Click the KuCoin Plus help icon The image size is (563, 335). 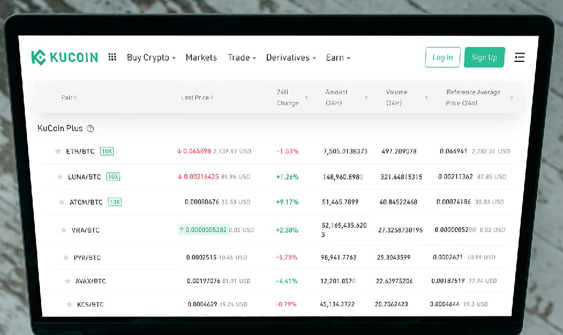tap(91, 128)
